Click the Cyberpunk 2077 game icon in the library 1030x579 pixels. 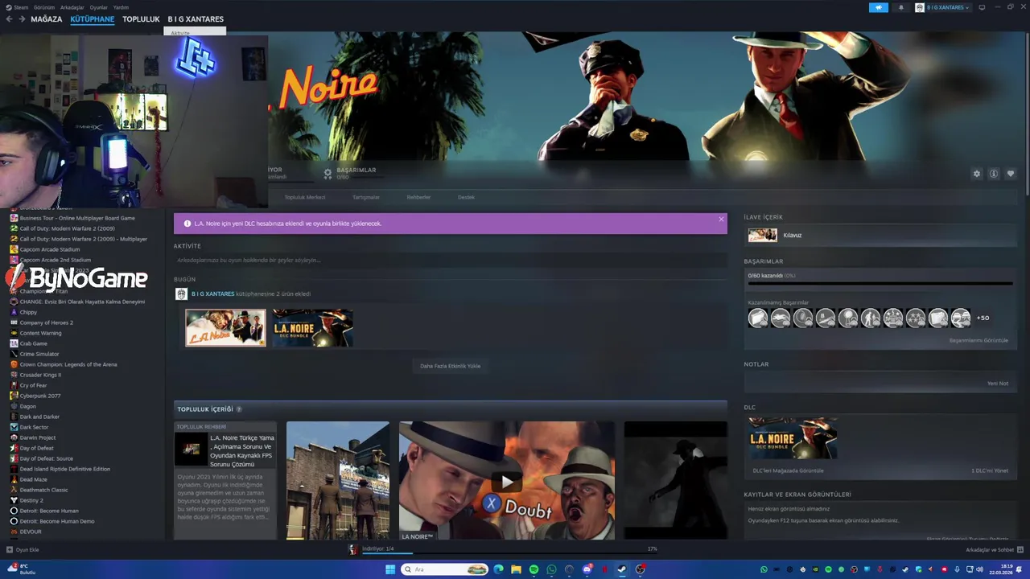(14, 396)
